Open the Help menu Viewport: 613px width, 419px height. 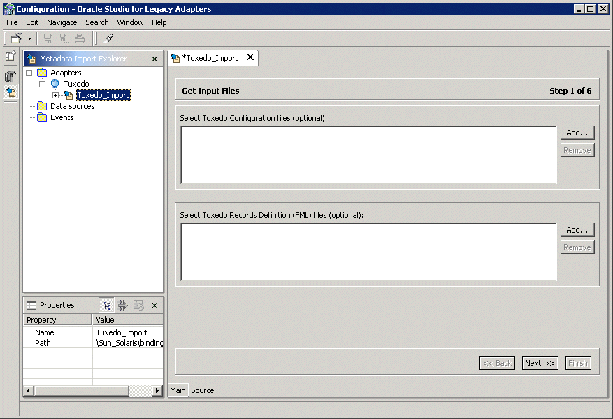(159, 22)
